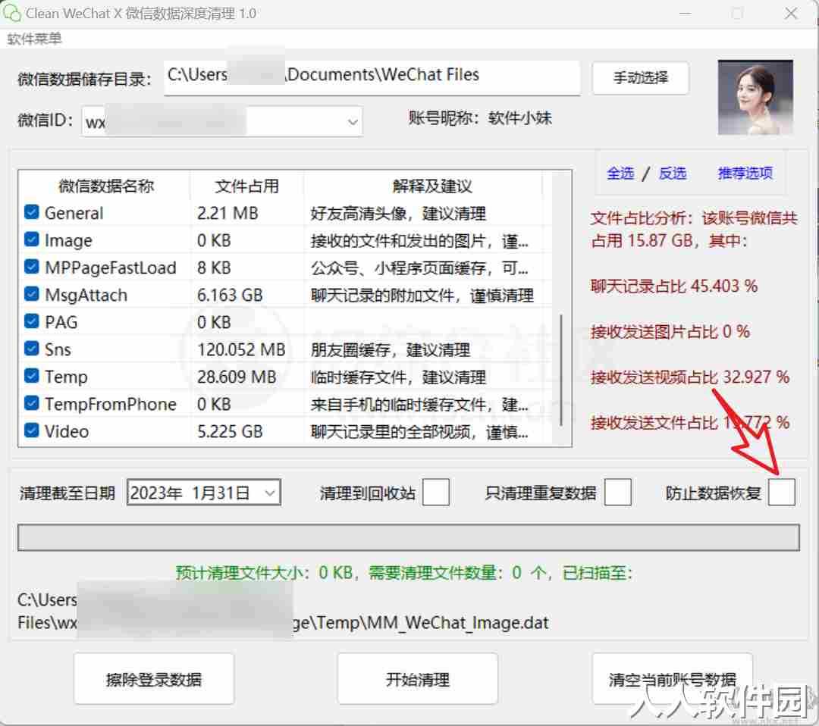
Task: Click the 手动选择 button
Action: tap(640, 78)
